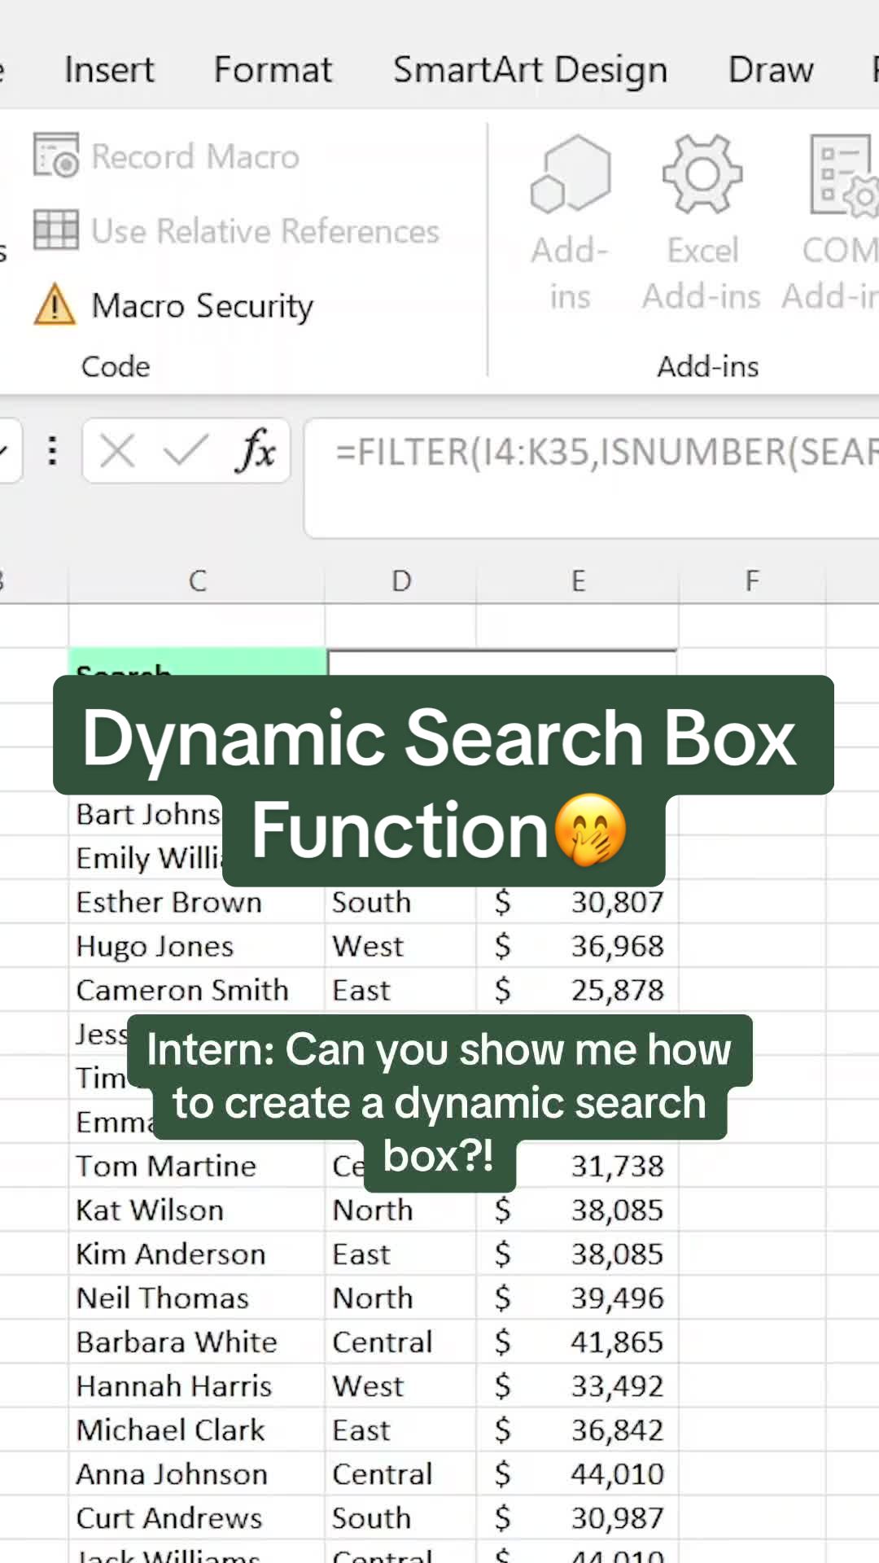
Task: Click Use Relative References label
Action: (x=265, y=231)
